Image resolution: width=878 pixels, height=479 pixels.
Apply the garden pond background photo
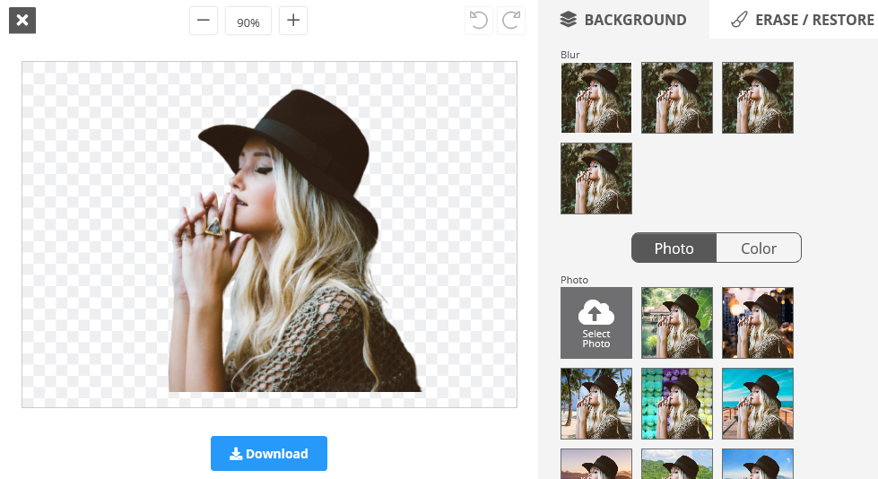[x=677, y=323]
